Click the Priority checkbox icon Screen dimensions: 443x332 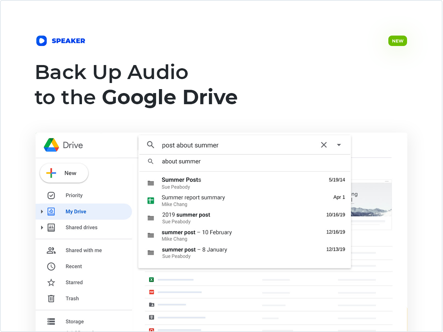click(51, 195)
